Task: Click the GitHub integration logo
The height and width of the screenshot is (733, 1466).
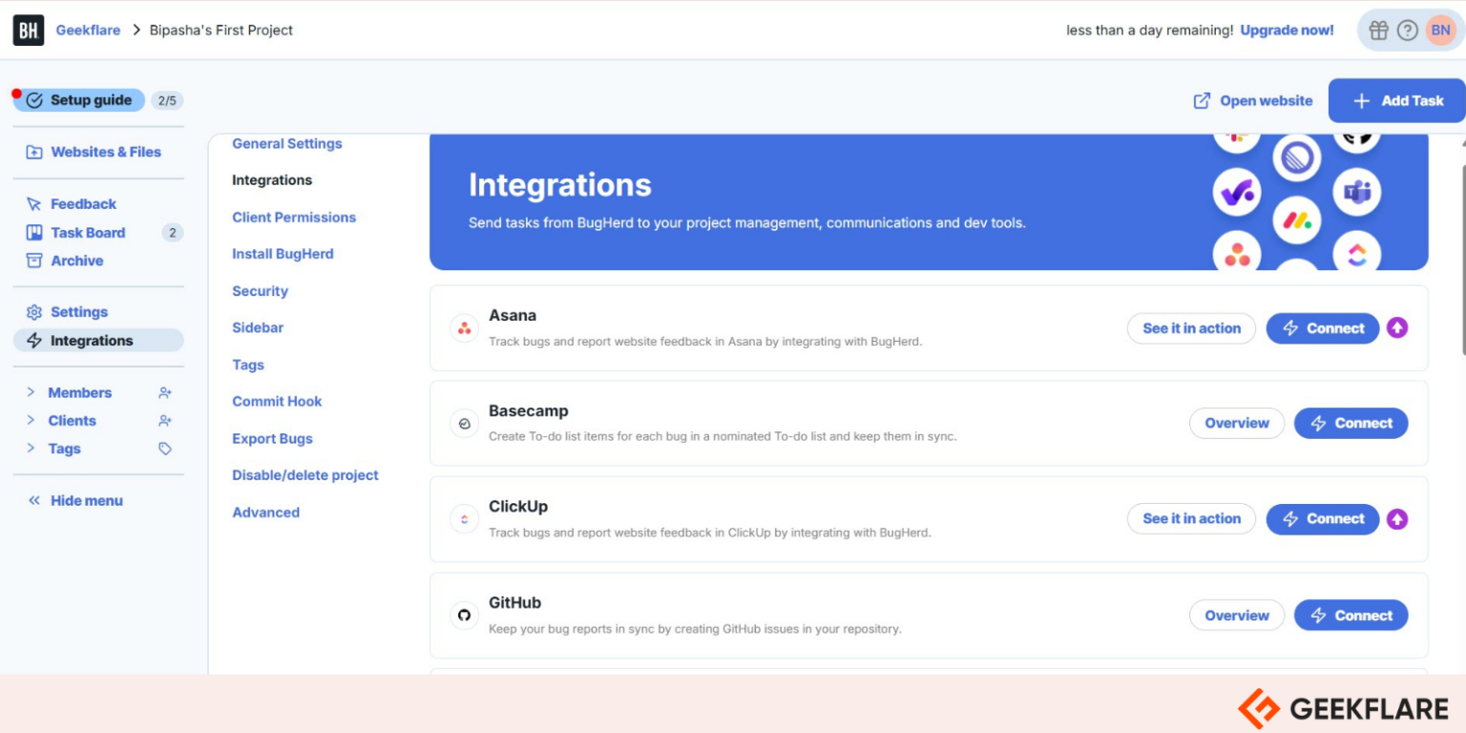Action: click(464, 615)
